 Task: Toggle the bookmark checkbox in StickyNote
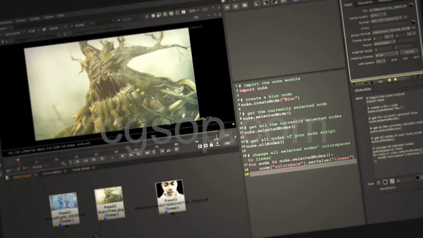tap(379, 189)
